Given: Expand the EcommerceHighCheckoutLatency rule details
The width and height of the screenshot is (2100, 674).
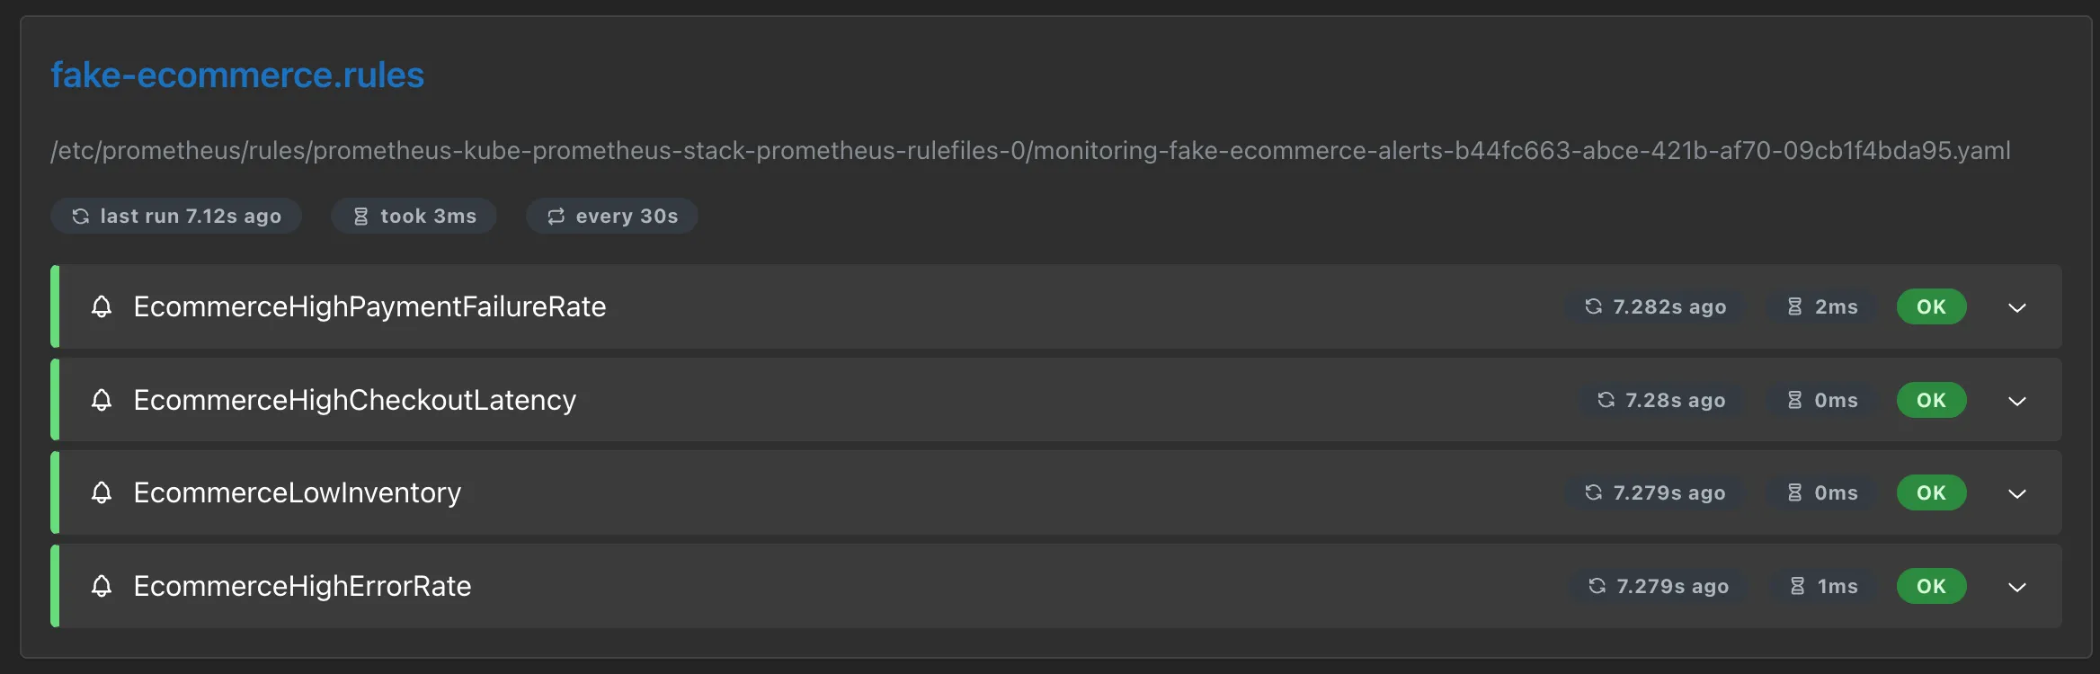Looking at the screenshot, I should click(x=2017, y=400).
